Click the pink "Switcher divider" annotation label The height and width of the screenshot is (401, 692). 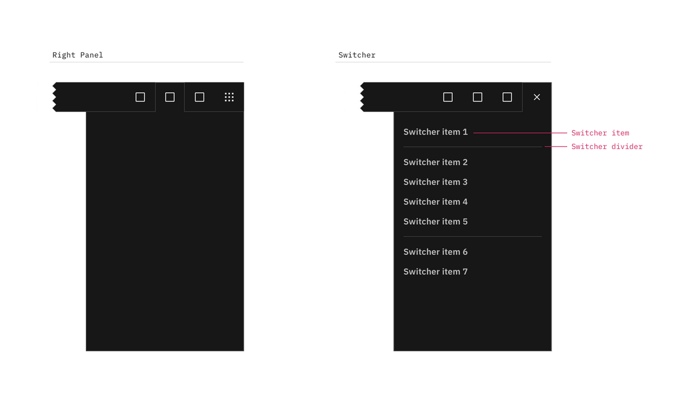606,147
